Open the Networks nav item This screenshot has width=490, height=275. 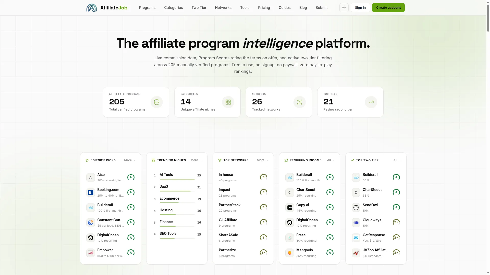tap(223, 8)
